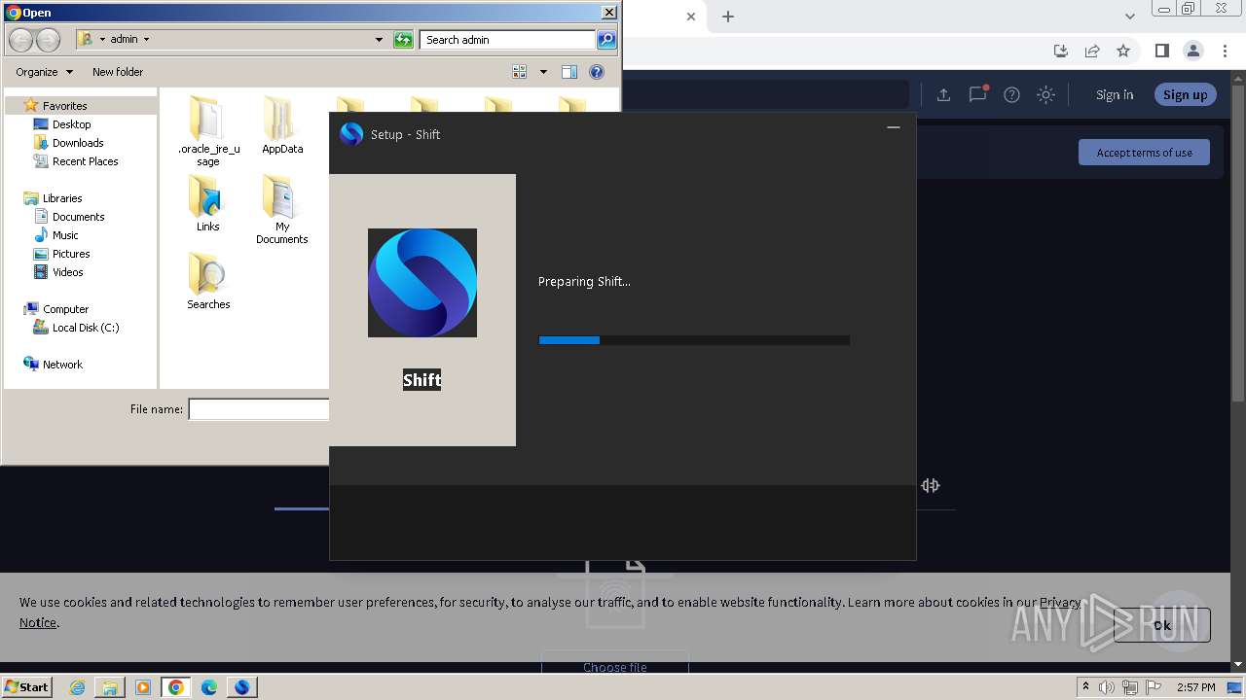The width and height of the screenshot is (1246, 700).
Task: Open the Organize dropdown menu
Action: tap(44, 72)
